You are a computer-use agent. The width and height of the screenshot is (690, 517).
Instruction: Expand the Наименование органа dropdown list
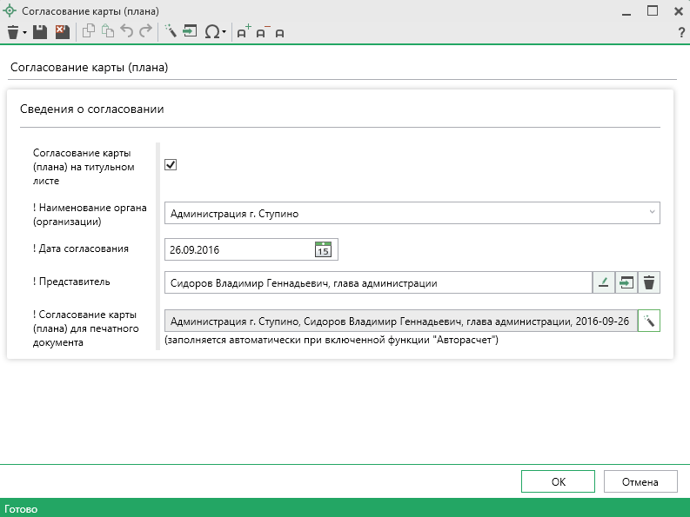pyautogui.click(x=652, y=212)
